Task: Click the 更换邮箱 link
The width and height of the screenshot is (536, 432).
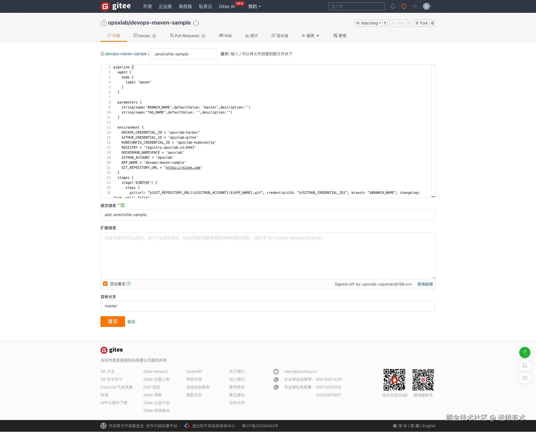Action: pos(425,284)
